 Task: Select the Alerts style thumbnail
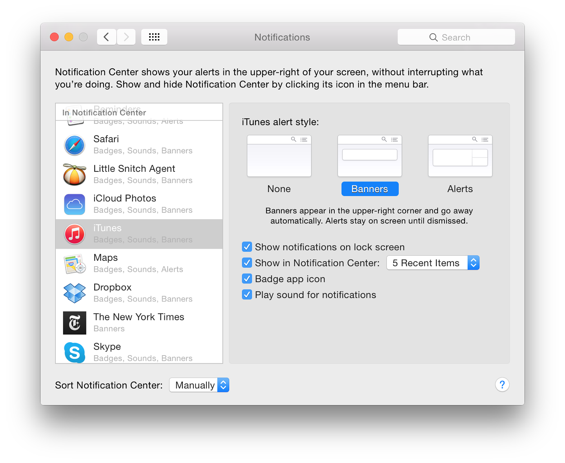pos(460,156)
